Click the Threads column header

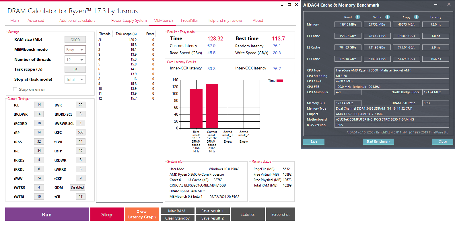click(105, 34)
